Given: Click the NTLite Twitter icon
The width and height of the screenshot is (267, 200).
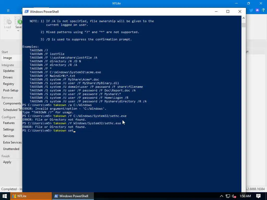Looking at the screenshot, I should 251,10.
